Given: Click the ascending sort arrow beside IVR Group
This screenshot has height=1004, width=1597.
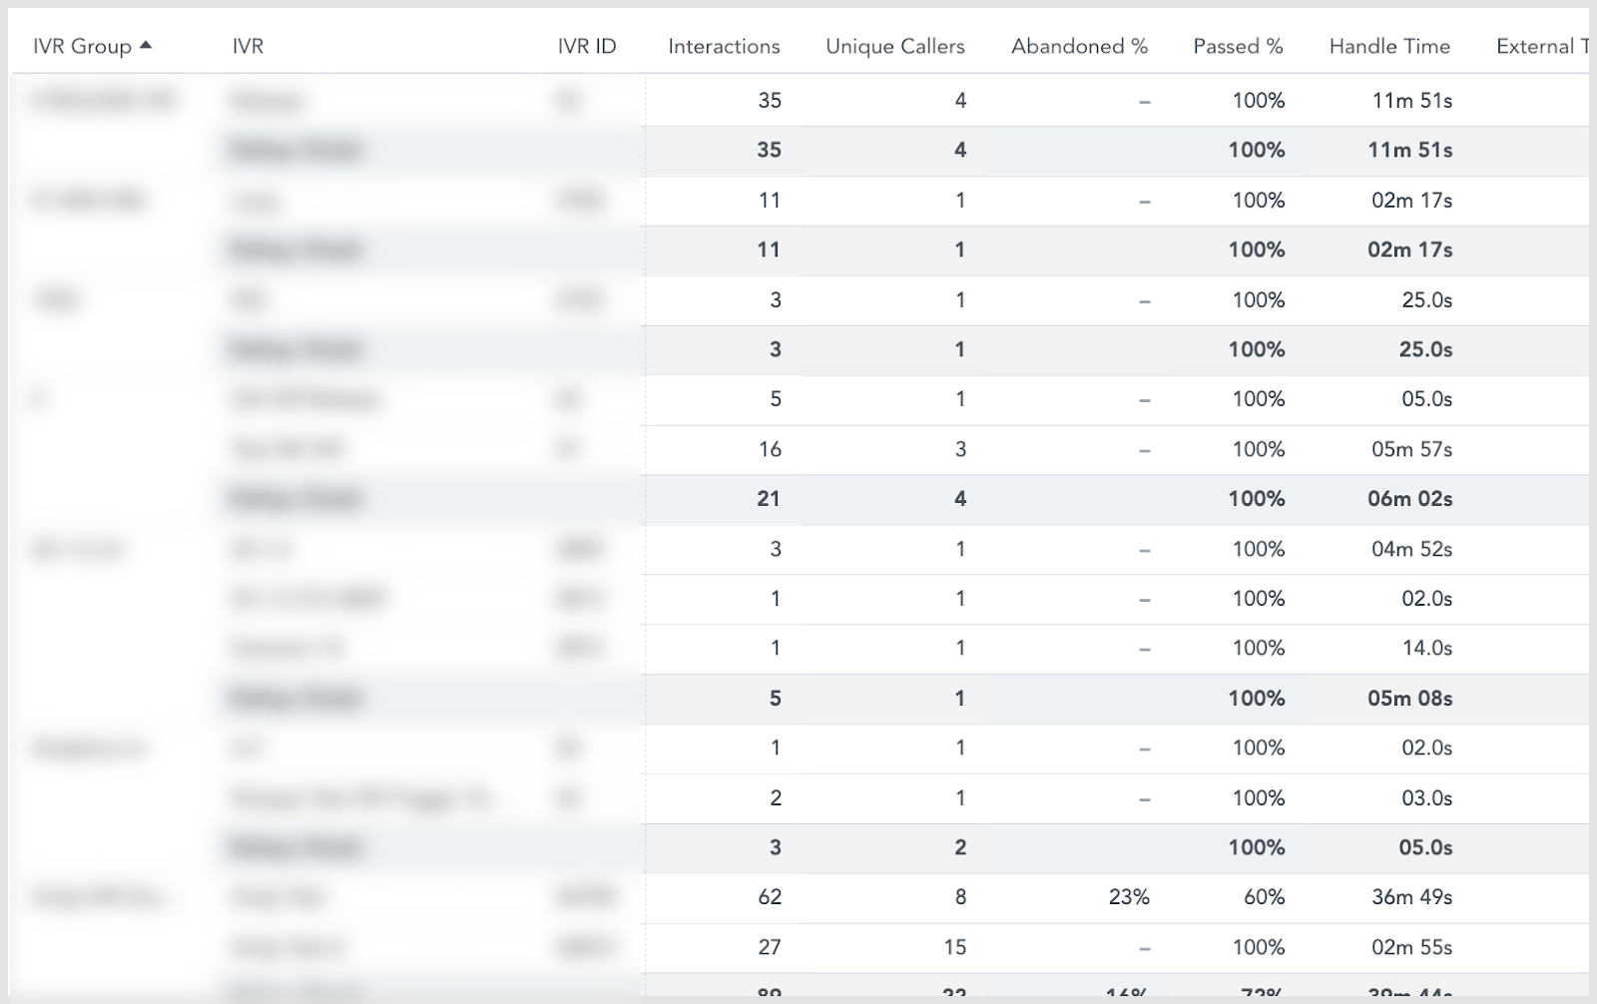Looking at the screenshot, I should click(146, 45).
